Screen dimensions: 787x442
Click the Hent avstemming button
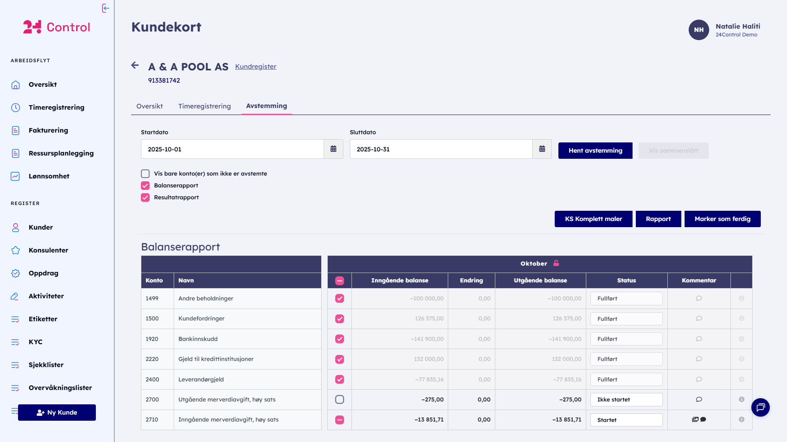pos(595,151)
